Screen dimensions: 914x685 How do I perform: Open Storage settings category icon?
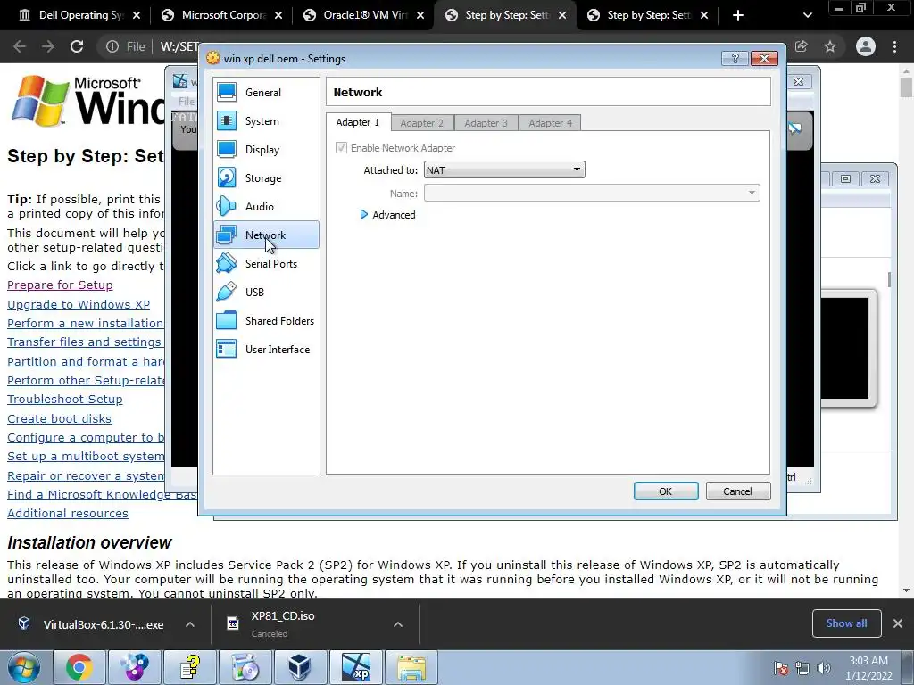click(x=227, y=177)
